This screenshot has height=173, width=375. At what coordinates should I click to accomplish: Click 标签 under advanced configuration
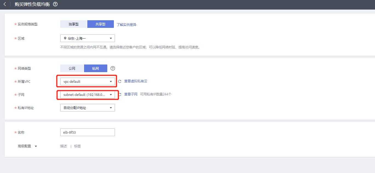tap(77, 146)
